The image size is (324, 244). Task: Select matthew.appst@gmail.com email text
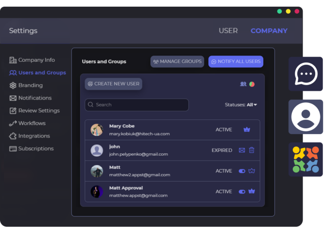pyautogui.click(x=138, y=195)
